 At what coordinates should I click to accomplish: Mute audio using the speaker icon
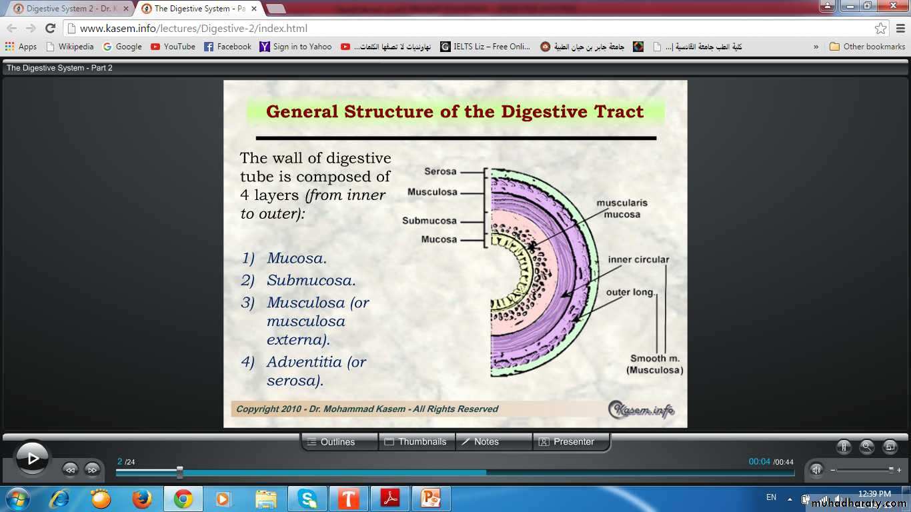click(816, 469)
